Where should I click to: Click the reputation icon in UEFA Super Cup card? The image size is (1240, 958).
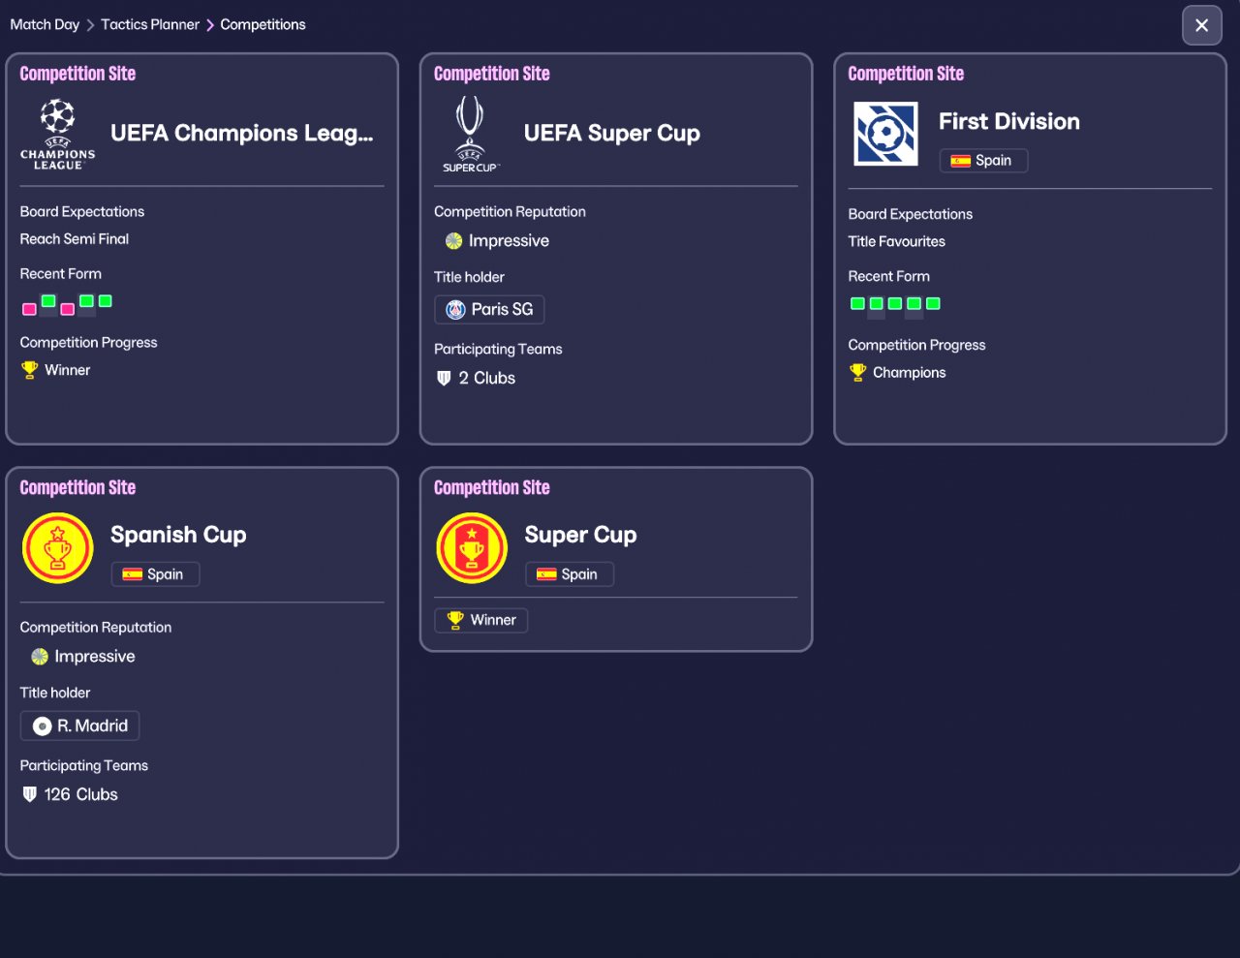(453, 241)
